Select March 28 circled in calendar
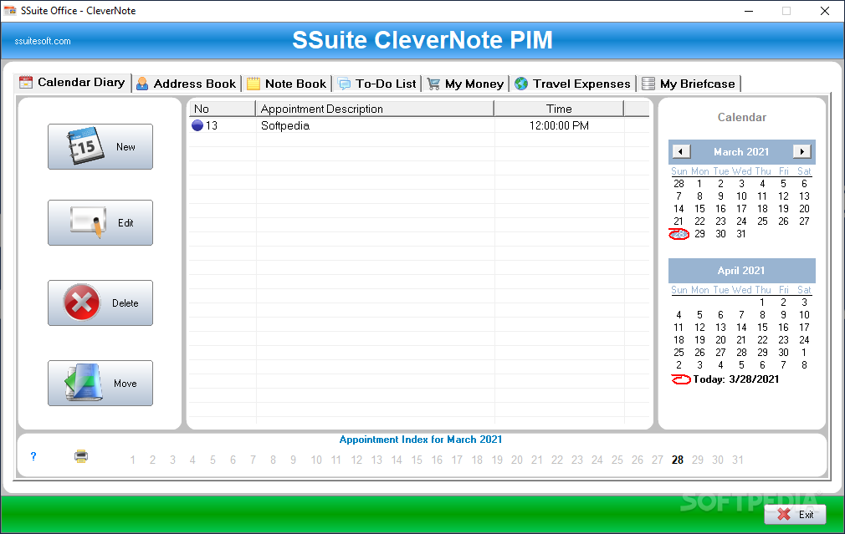The width and height of the screenshot is (845, 534). 679,234
